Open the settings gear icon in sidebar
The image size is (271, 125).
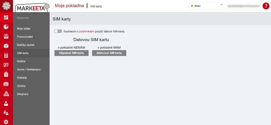click(6, 122)
